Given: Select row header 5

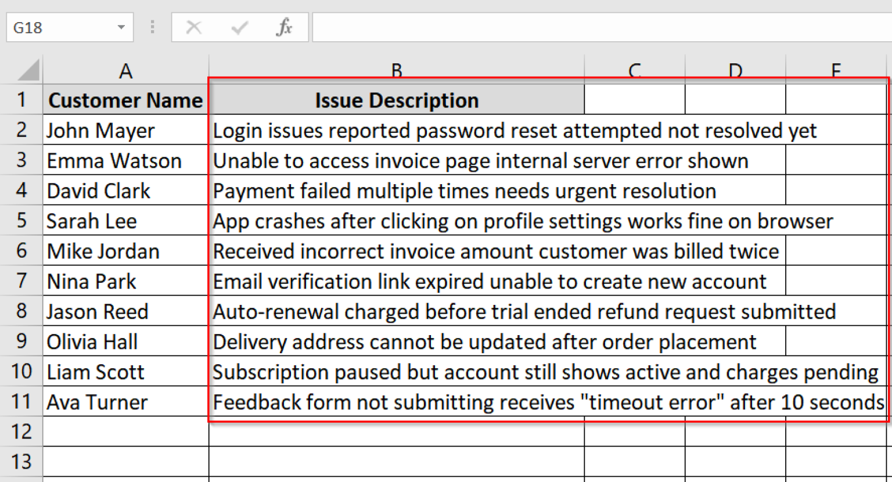Looking at the screenshot, I should coord(21,221).
